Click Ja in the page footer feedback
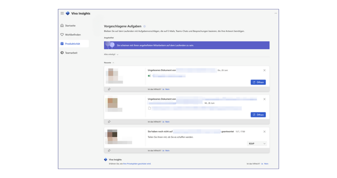The height and width of the screenshot is (178, 337). click(262, 164)
